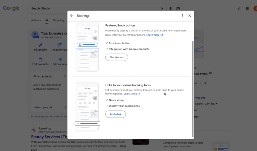The image size is (257, 151).
Task: Start voice search with microphone icon
Action: point(171,8)
